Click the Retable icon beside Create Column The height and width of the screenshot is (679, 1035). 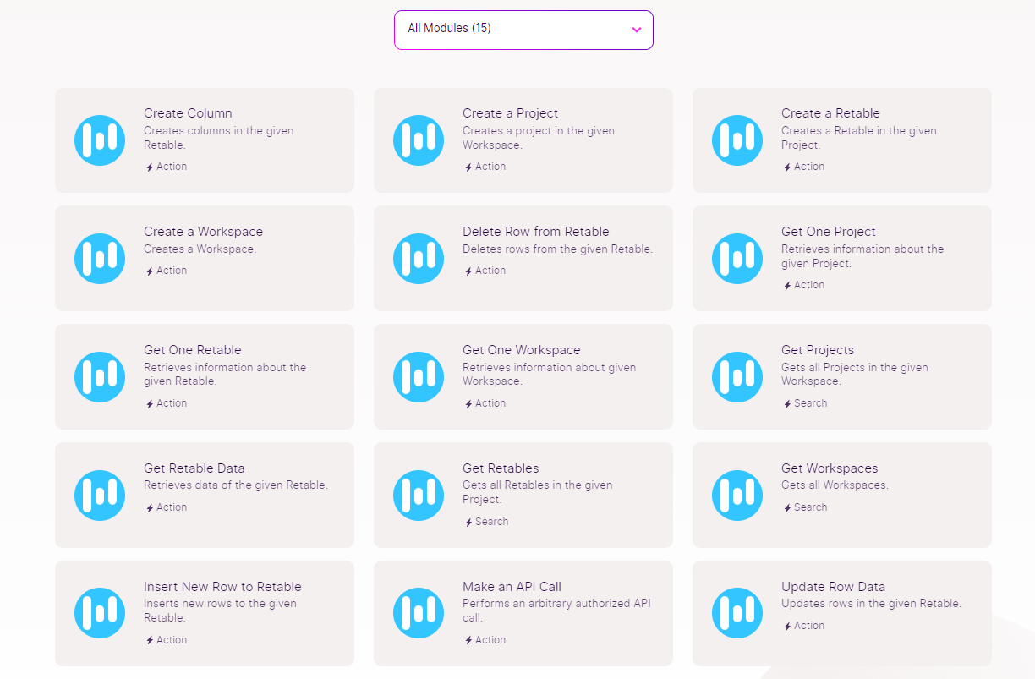coord(100,140)
